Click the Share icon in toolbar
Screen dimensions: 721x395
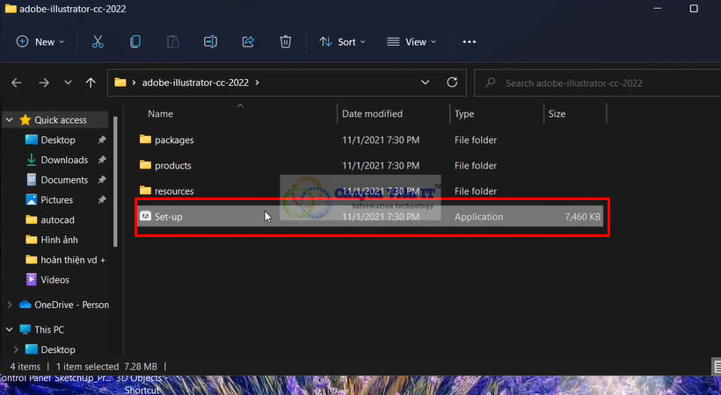248,41
